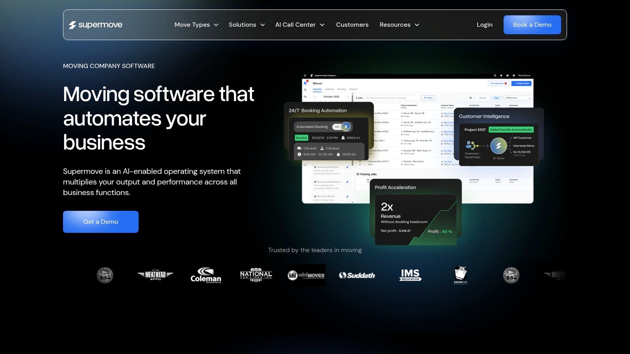The image size is (630, 354).
Task: Click the Meathead Movers logo
Action: [156, 275]
